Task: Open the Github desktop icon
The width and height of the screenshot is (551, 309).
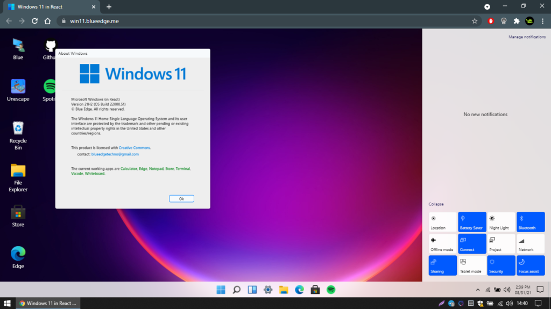Action: (x=50, y=49)
